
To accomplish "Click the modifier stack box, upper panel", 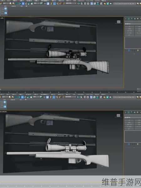I will tap(133, 43).
